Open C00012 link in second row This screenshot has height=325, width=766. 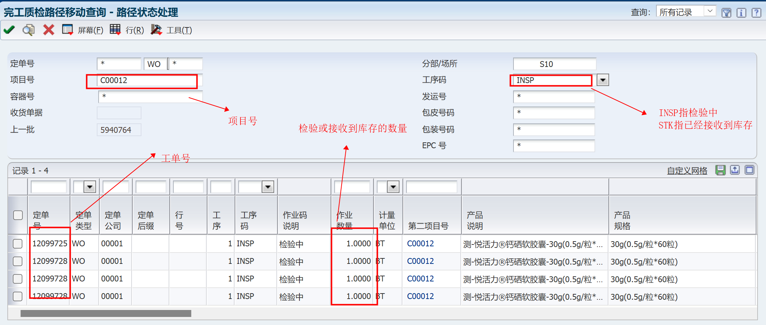tap(420, 261)
